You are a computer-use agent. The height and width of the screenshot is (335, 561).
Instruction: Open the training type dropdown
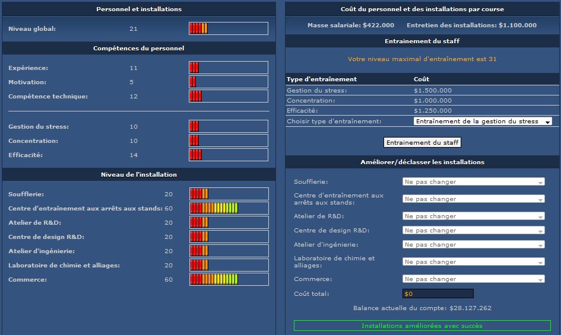[483, 121]
